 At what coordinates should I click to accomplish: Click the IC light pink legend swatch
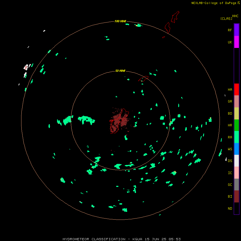point(236,173)
